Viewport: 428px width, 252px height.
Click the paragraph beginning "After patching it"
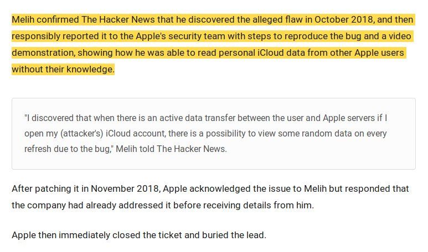[210, 197]
